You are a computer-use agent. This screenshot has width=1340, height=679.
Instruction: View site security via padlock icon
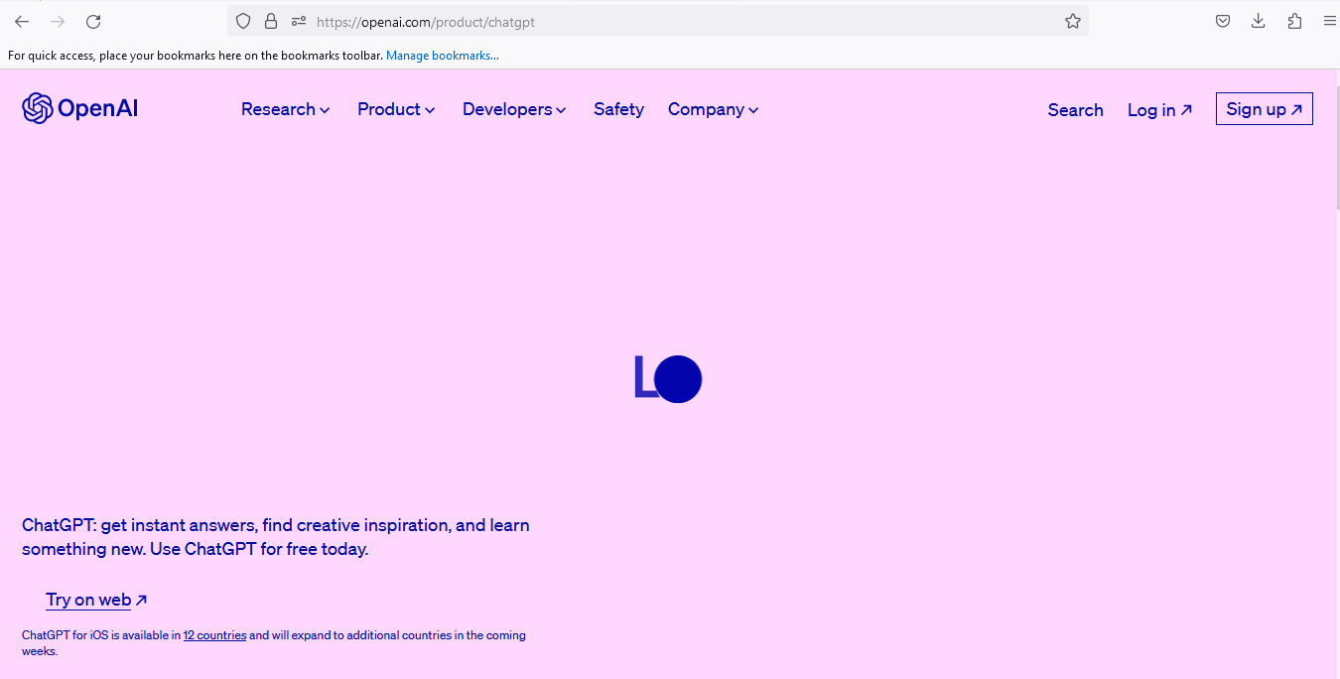(x=270, y=21)
